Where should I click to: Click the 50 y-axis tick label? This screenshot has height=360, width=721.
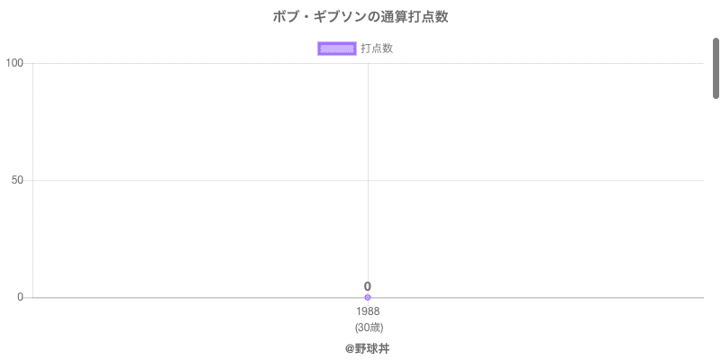(17, 180)
